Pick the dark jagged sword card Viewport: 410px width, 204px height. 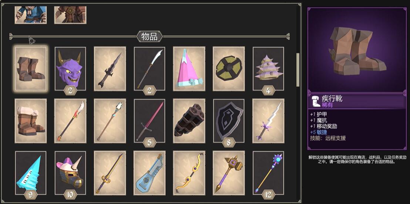click(110, 69)
